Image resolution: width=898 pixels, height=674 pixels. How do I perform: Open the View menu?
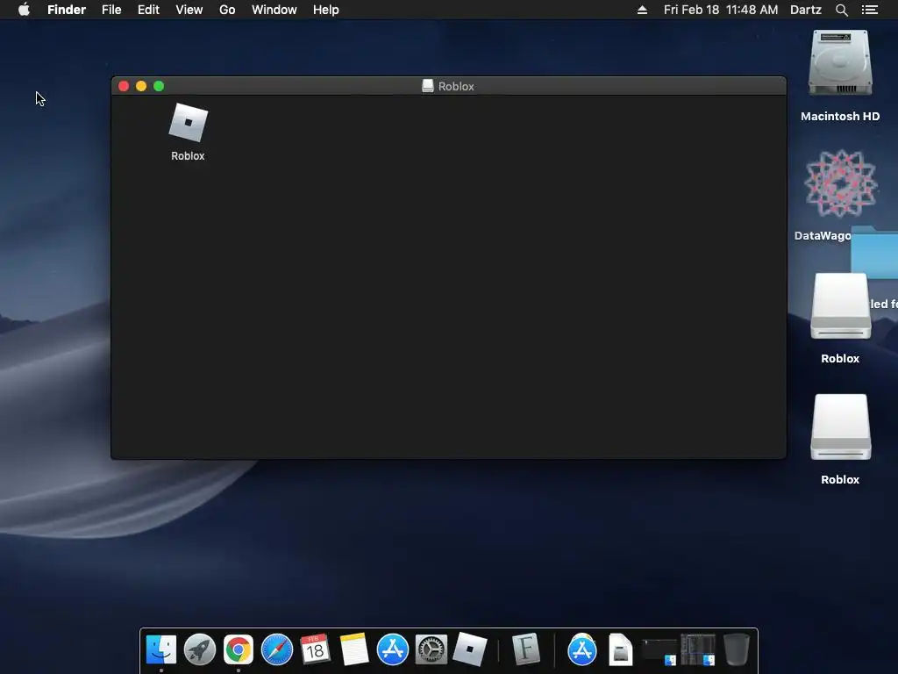189,10
